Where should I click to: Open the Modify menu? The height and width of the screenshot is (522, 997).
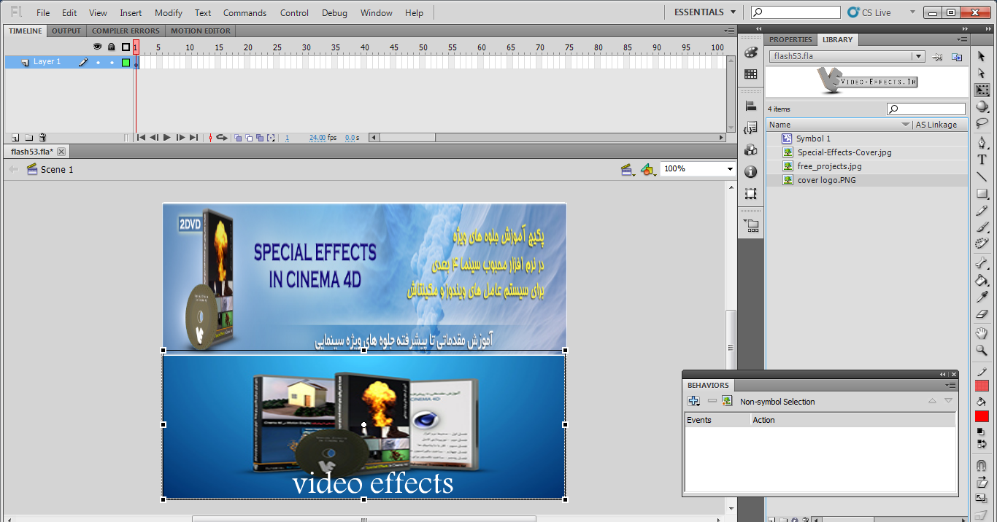click(169, 12)
